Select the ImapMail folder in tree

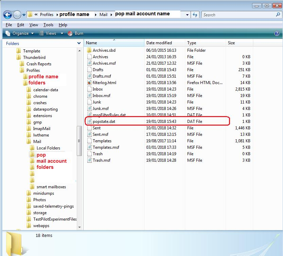pyautogui.click(x=41, y=129)
